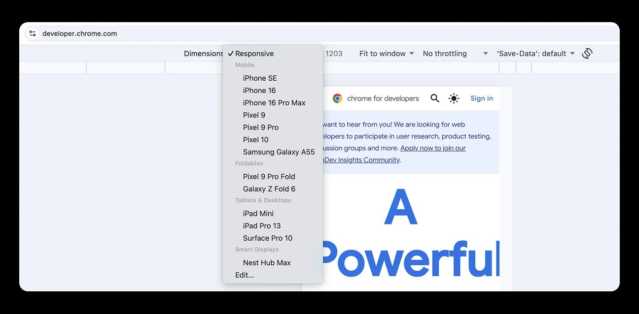This screenshot has width=639, height=314.
Task: Click the 'chrome for developers' site title
Action: click(383, 98)
